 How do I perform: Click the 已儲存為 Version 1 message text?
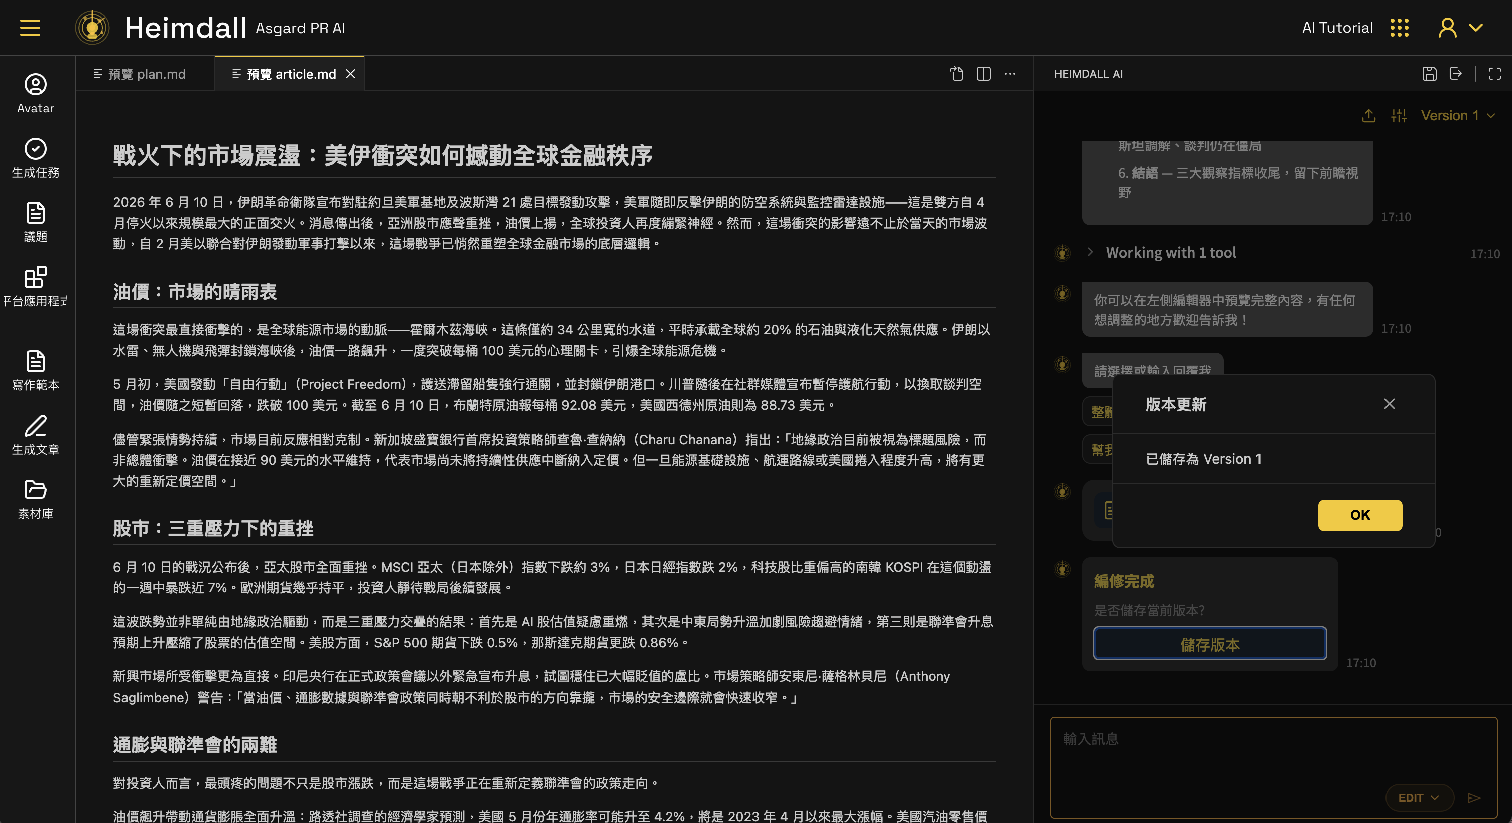tap(1203, 459)
